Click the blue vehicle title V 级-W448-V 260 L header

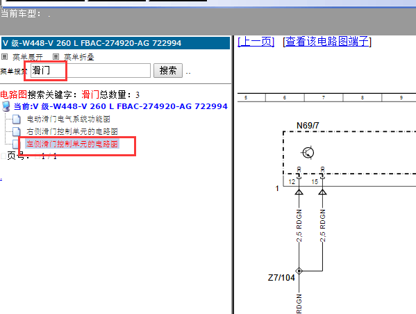click(116, 43)
